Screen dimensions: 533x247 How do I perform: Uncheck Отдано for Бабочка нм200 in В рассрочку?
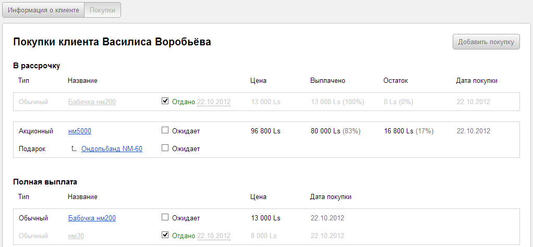165,102
